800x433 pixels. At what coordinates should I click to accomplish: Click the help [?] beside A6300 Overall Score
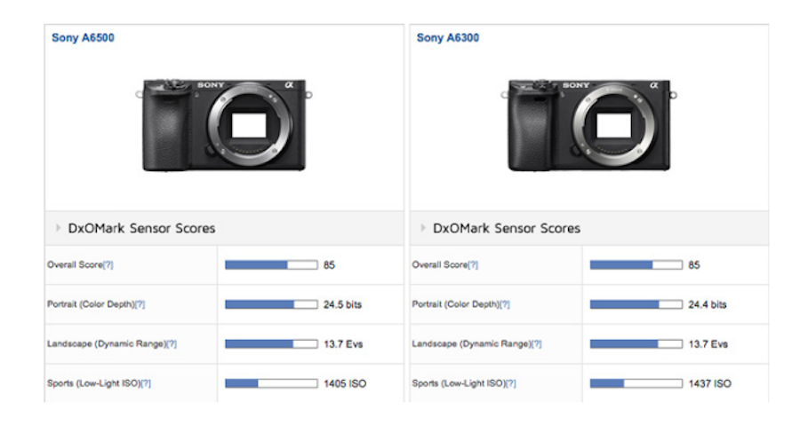tap(473, 265)
